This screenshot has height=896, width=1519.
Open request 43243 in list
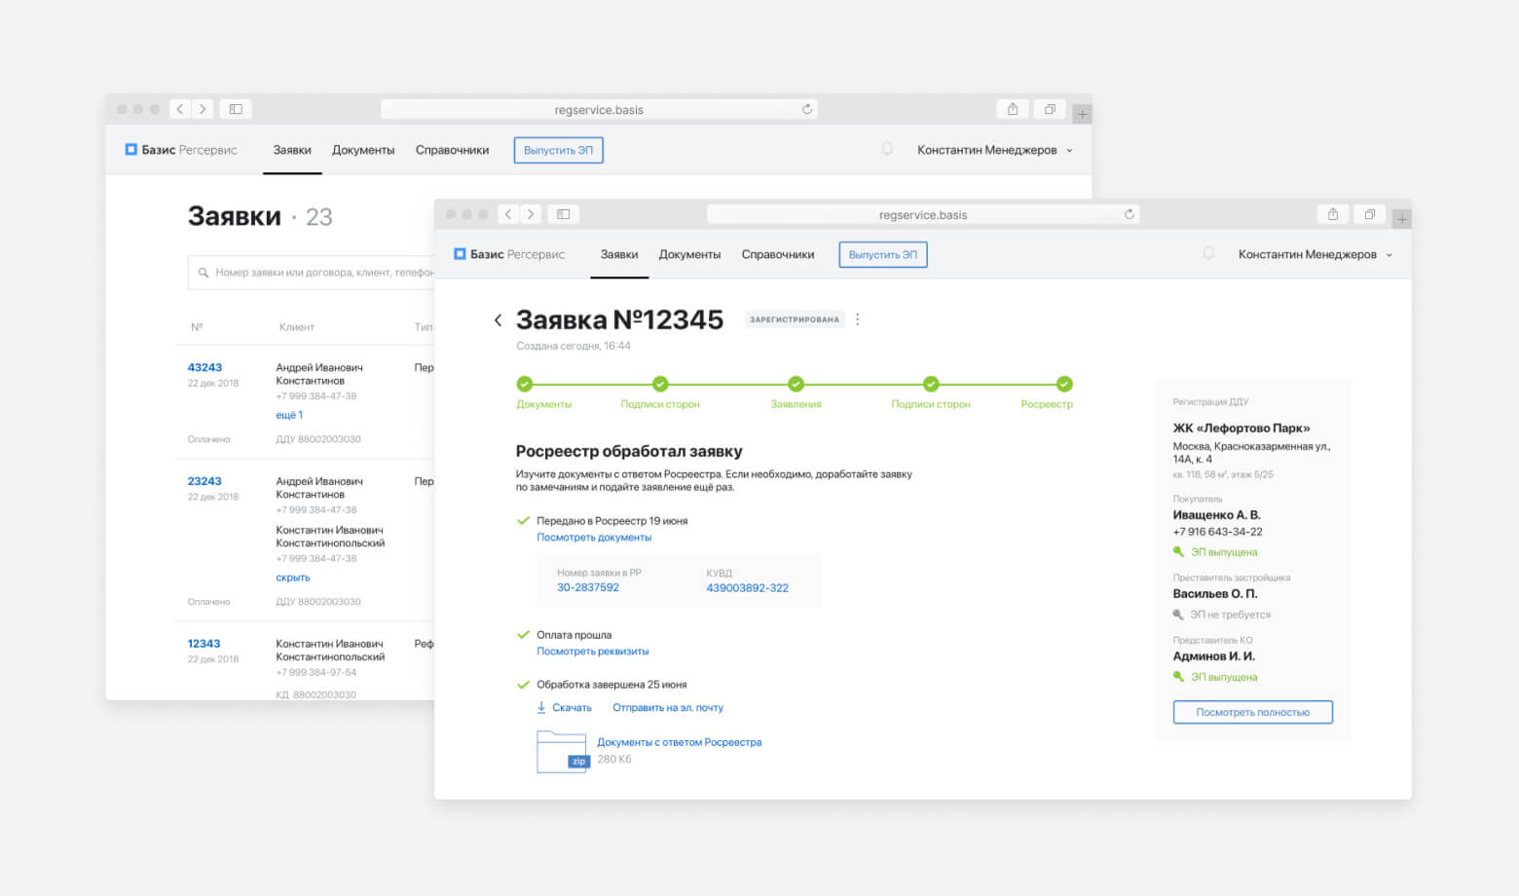point(204,367)
